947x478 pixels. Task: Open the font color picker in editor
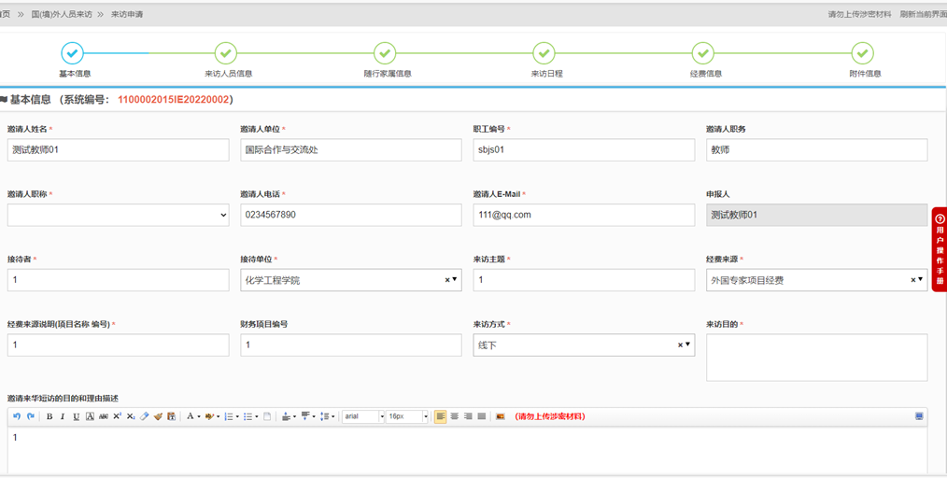pyautogui.click(x=191, y=416)
